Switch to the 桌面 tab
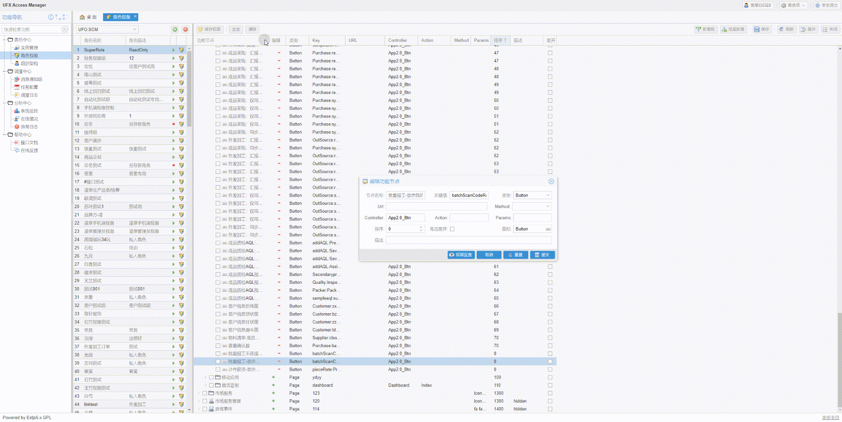 (x=88, y=17)
